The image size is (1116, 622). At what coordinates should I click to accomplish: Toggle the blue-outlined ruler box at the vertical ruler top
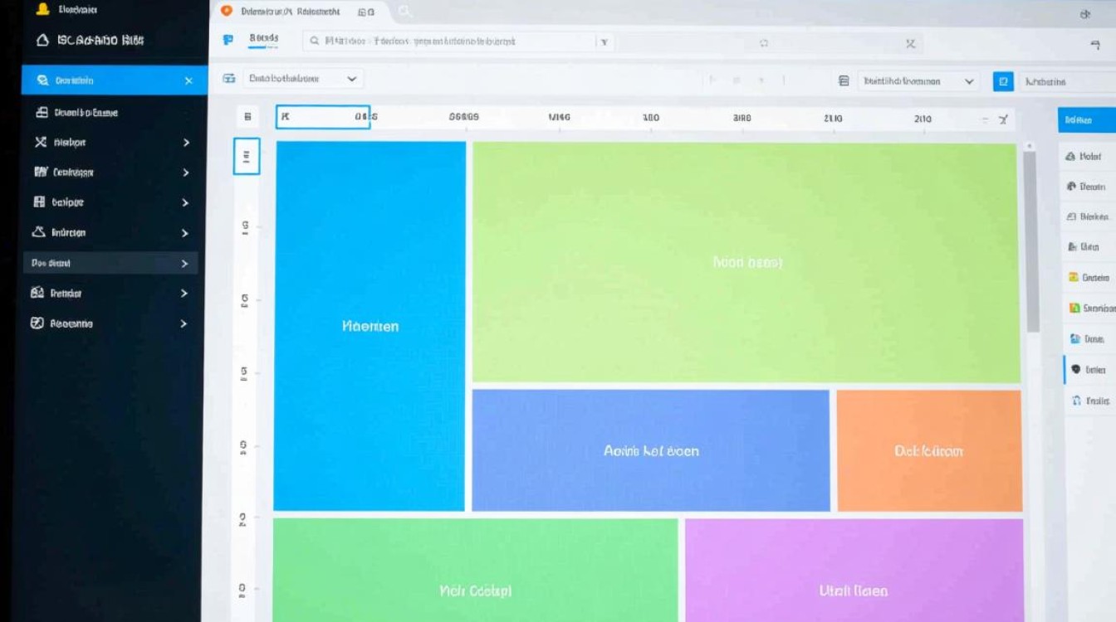[247, 156]
